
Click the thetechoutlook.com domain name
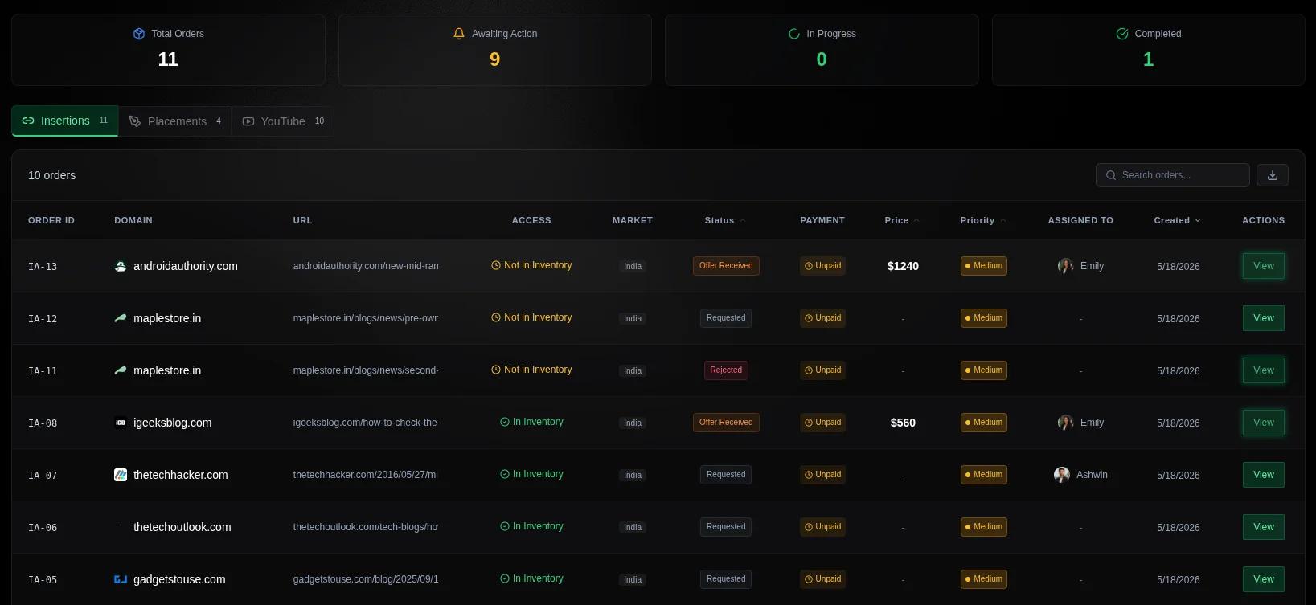(x=182, y=527)
